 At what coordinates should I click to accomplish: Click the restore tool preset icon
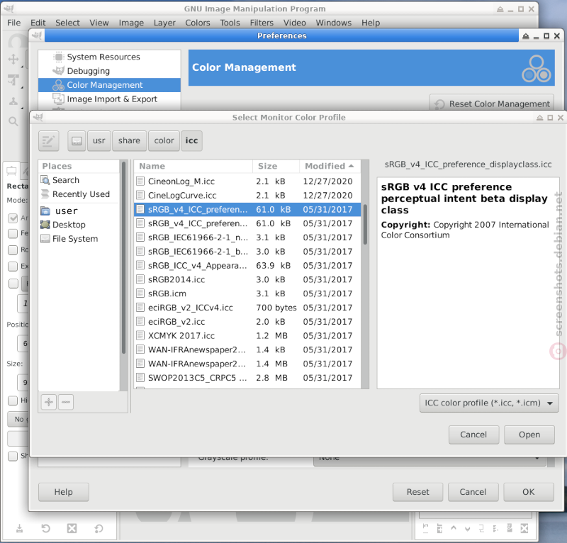45,529
